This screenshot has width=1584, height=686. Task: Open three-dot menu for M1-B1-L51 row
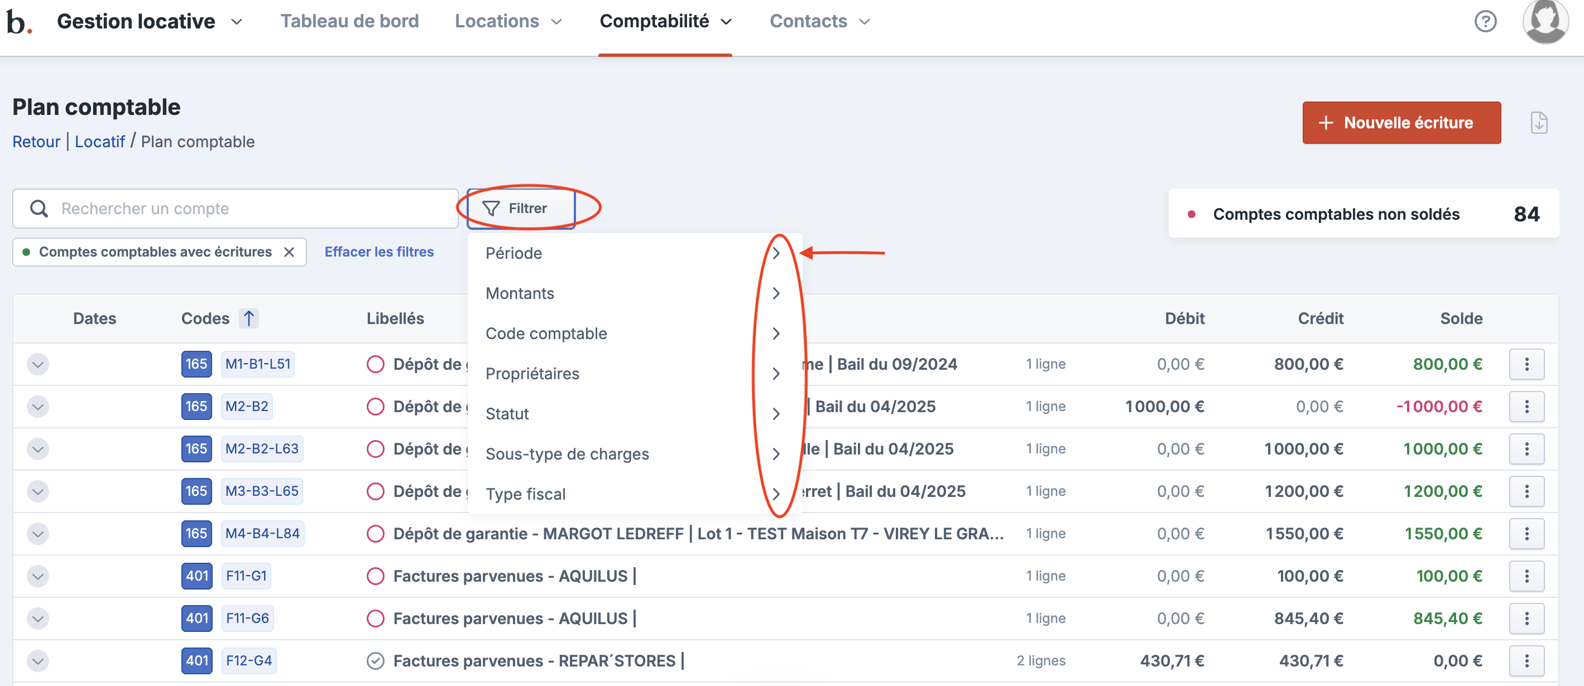coord(1526,365)
